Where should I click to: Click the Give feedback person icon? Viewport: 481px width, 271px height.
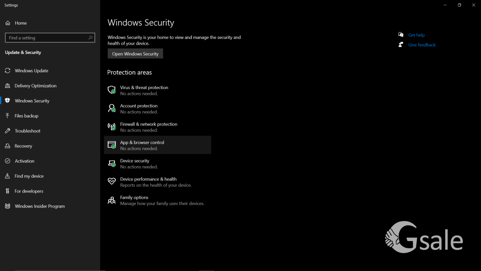coord(401,44)
